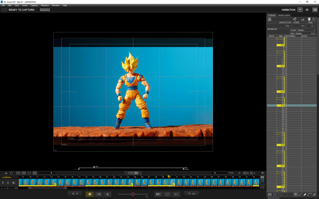
Task: Click the camera icon left of the timeline
Action: click(14, 183)
